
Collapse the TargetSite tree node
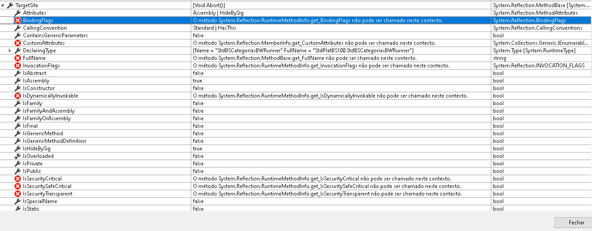click(x=3, y=5)
